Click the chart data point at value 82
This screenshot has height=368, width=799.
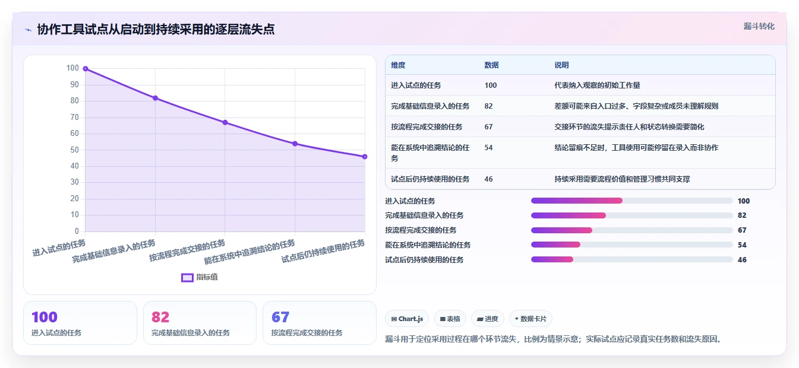coord(155,98)
